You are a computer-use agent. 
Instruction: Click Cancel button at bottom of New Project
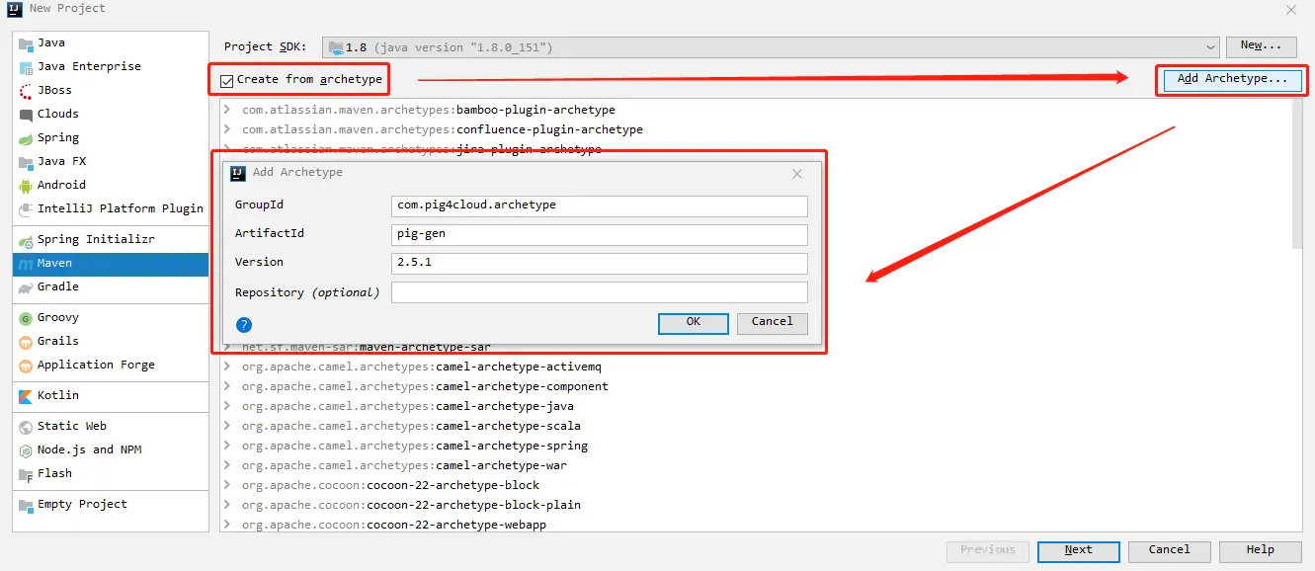point(1169,551)
